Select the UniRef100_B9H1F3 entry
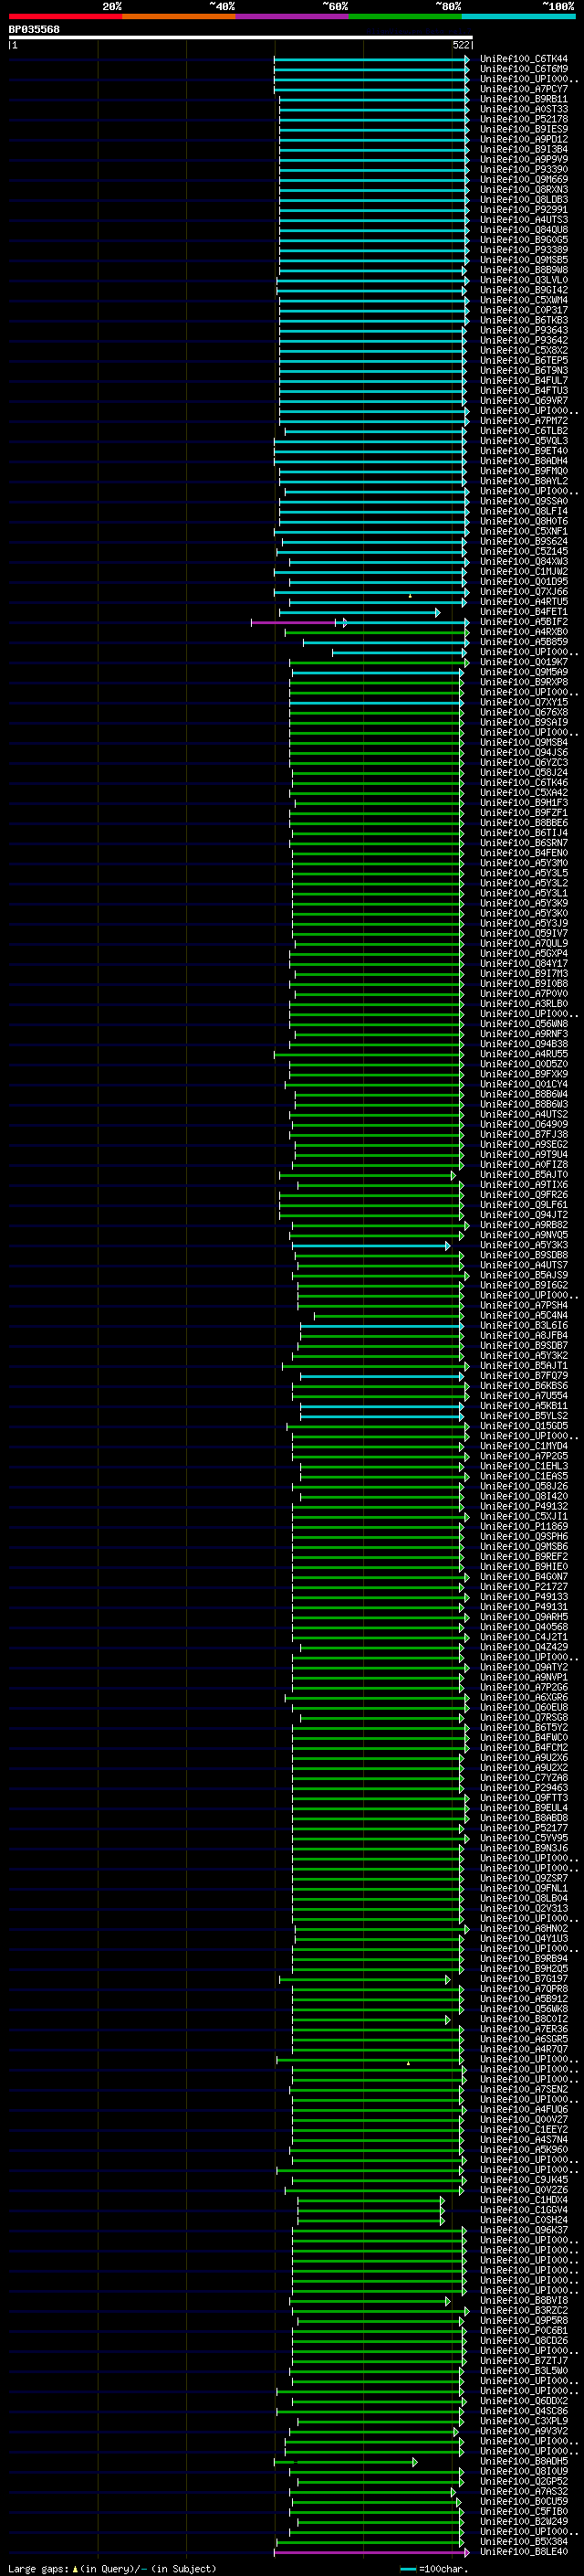584x2576 pixels. click(523, 803)
